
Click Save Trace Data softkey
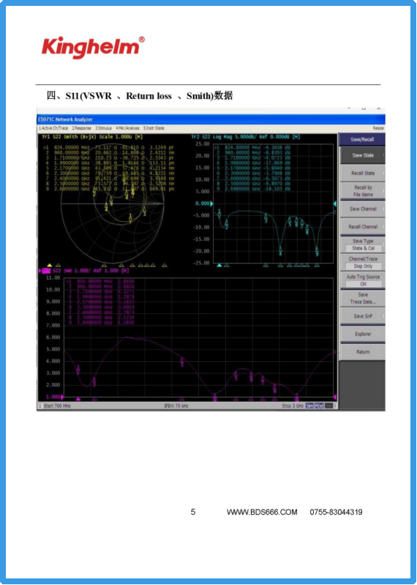(x=362, y=299)
